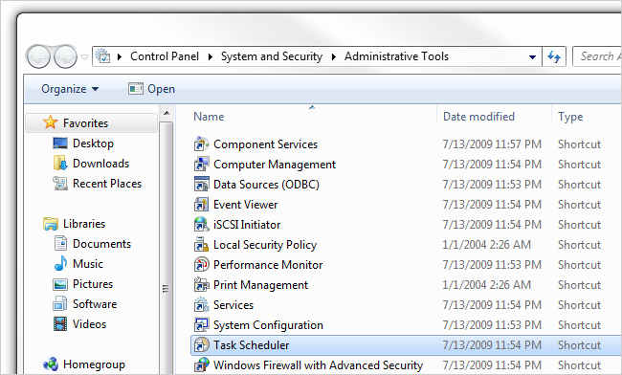Click the Libraries folder icon

coord(51,224)
